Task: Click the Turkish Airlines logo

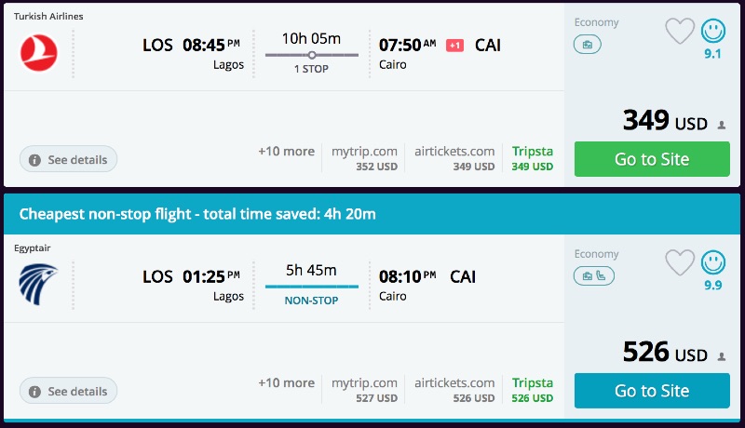Action: click(x=39, y=50)
